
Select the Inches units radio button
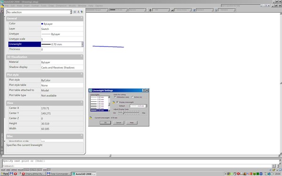133,97
